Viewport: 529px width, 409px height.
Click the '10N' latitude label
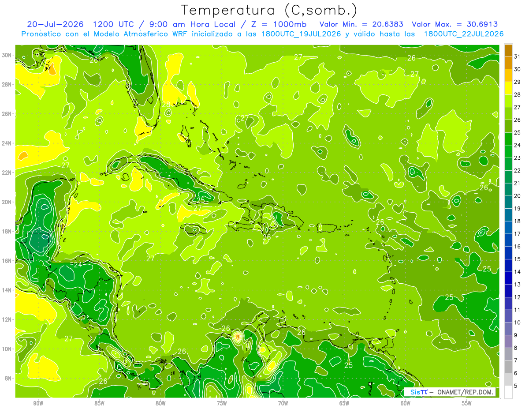pyautogui.click(x=7, y=349)
